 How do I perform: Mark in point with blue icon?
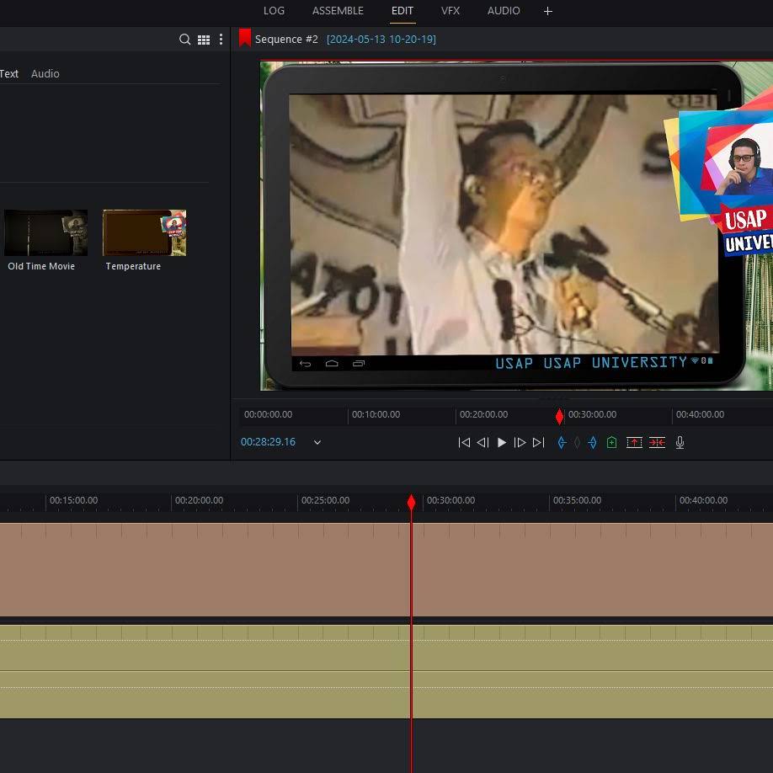[562, 442]
